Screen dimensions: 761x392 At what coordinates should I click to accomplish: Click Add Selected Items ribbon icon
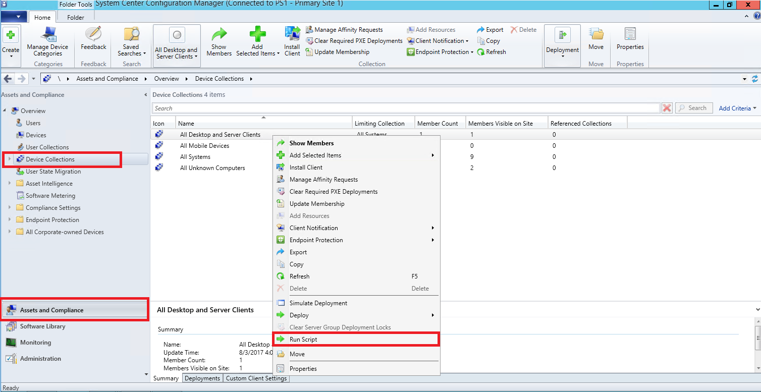click(x=257, y=34)
